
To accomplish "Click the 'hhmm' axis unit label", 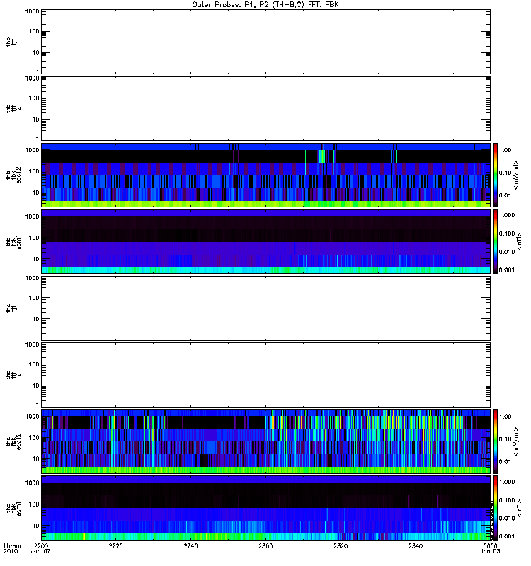I will (x=12, y=546).
